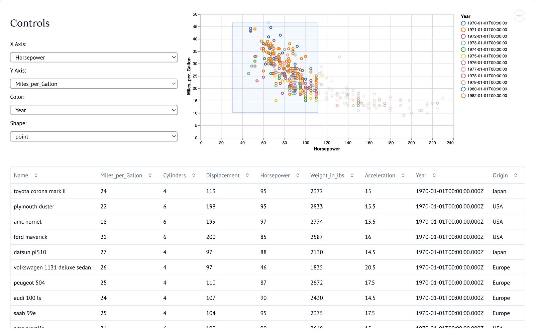The width and height of the screenshot is (535, 334).
Task: Click sort arrows next to Year header
Action: click(x=434, y=176)
